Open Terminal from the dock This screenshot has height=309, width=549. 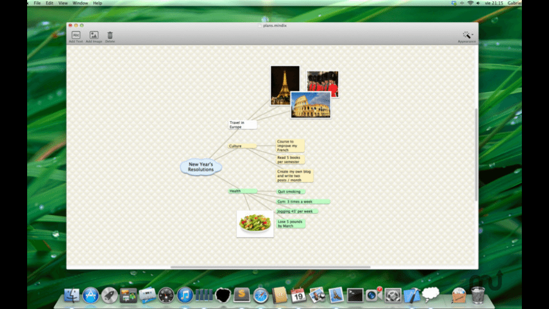[x=355, y=295]
